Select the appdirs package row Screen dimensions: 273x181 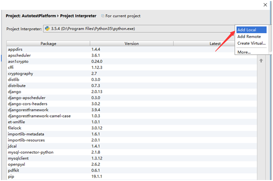click(x=132, y=49)
